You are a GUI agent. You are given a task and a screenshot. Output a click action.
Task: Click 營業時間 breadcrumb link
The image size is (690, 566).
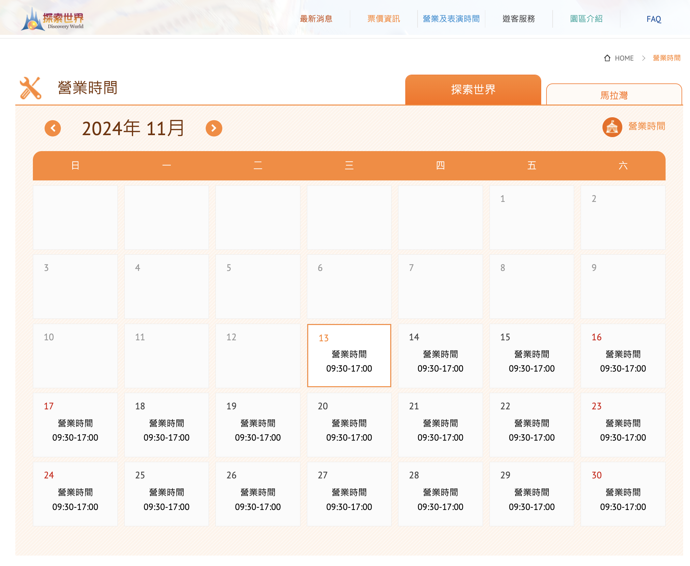point(666,58)
